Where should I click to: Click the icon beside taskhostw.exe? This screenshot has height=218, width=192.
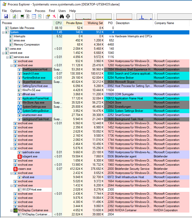[x=20, y=152]
